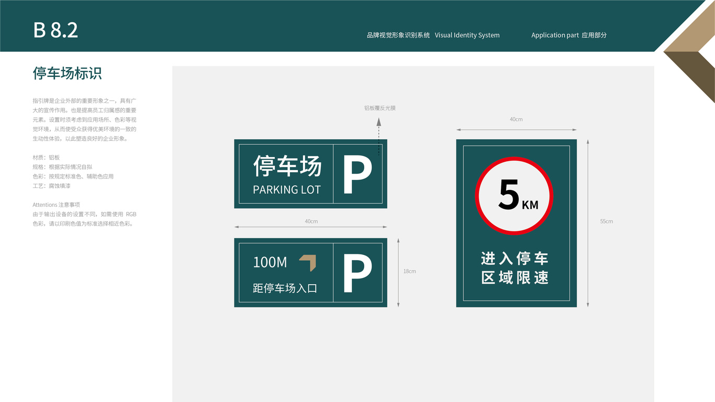Click the 55cm height dimension label

[x=606, y=221]
